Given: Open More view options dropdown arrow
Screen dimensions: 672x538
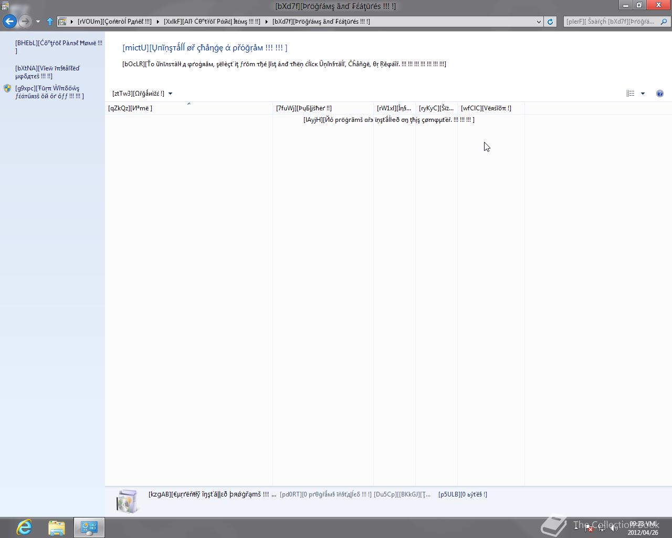Looking at the screenshot, I should pos(643,94).
